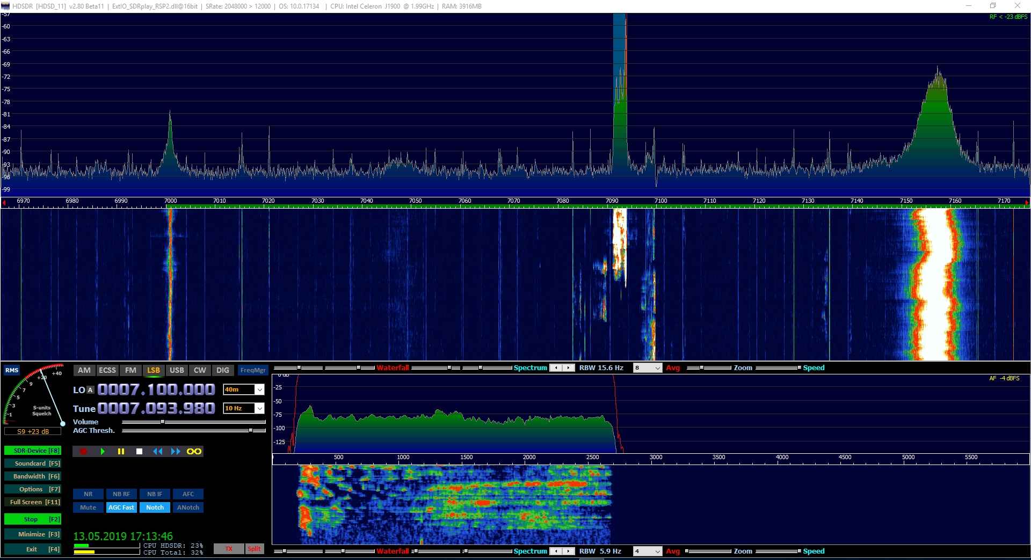Click the left red scroll arrow on the frequency scale
This screenshot has height=560, width=1031.
(4, 202)
